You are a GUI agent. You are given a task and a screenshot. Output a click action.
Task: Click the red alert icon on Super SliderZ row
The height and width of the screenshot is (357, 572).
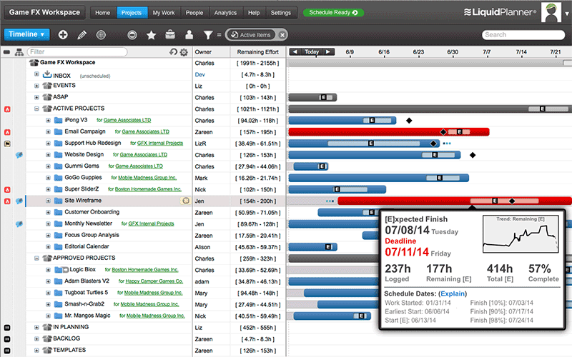point(7,189)
